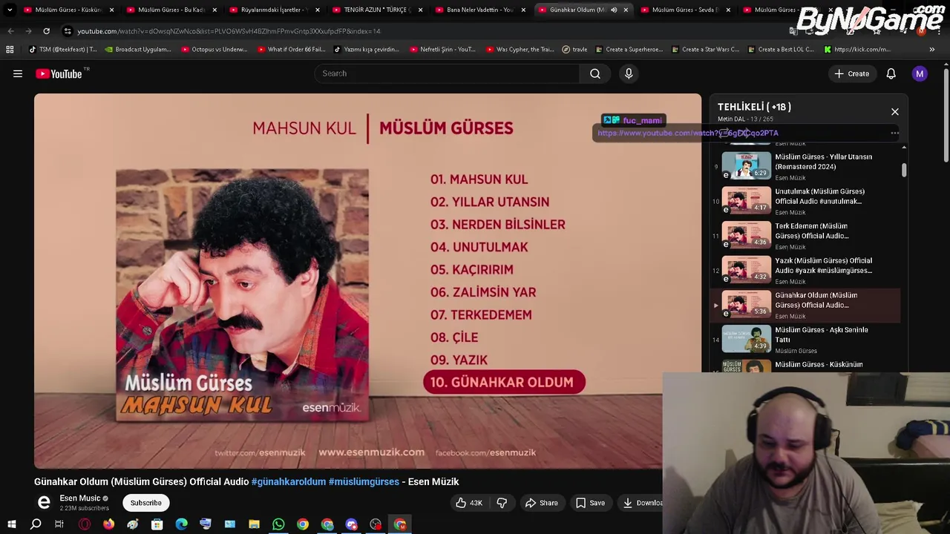Open the account avatar menu
The image size is (950, 534).
pyautogui.click(x=920, y=73)
